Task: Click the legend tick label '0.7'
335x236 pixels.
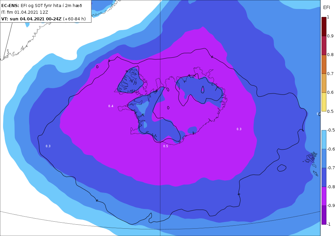Action: pos(330,74)
